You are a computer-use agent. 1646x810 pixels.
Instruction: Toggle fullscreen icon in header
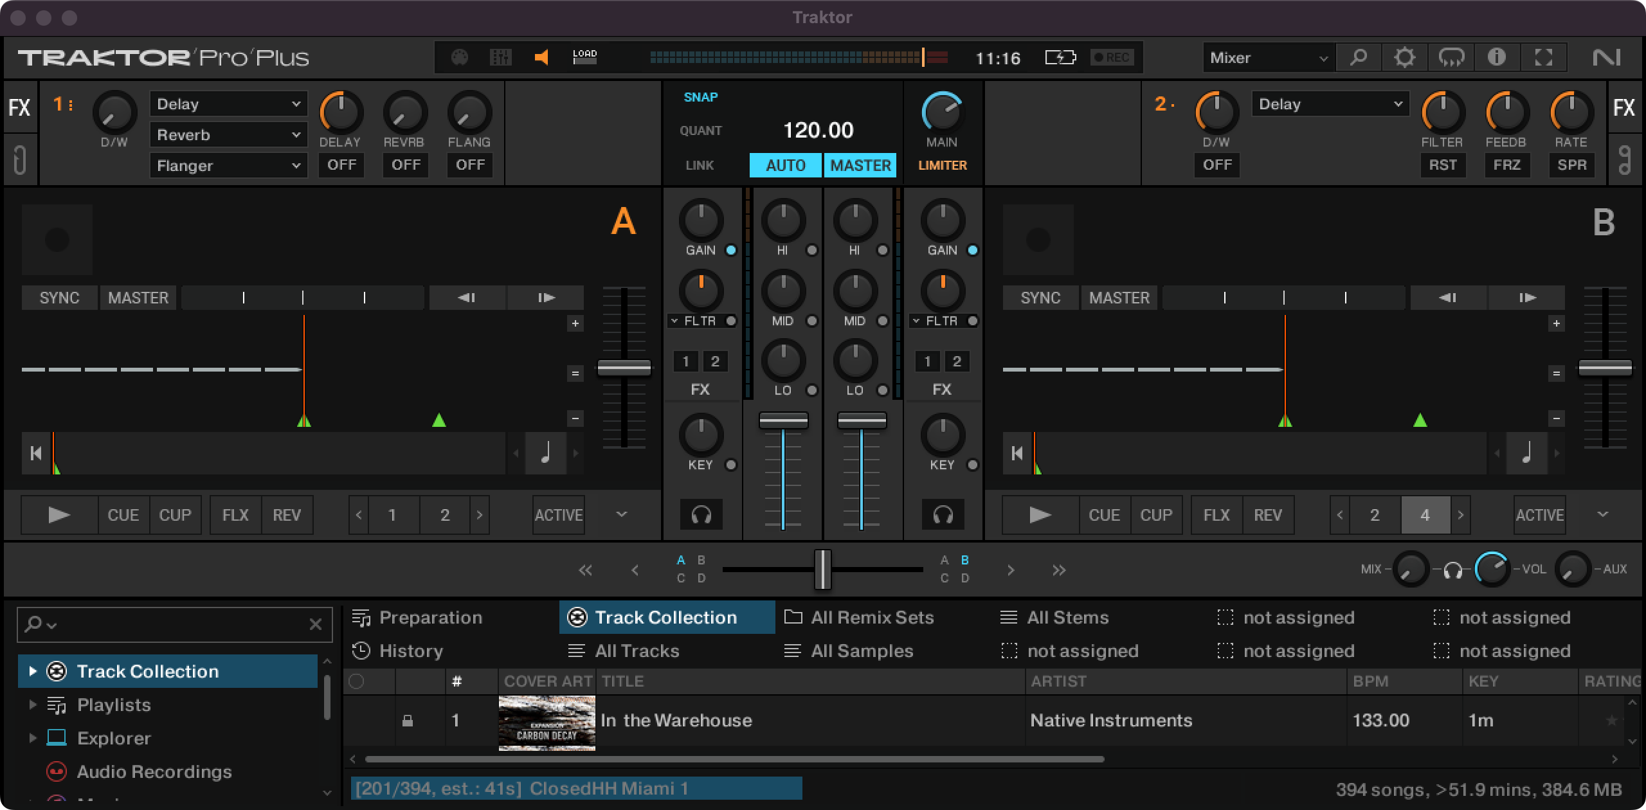coord(1544,58)
